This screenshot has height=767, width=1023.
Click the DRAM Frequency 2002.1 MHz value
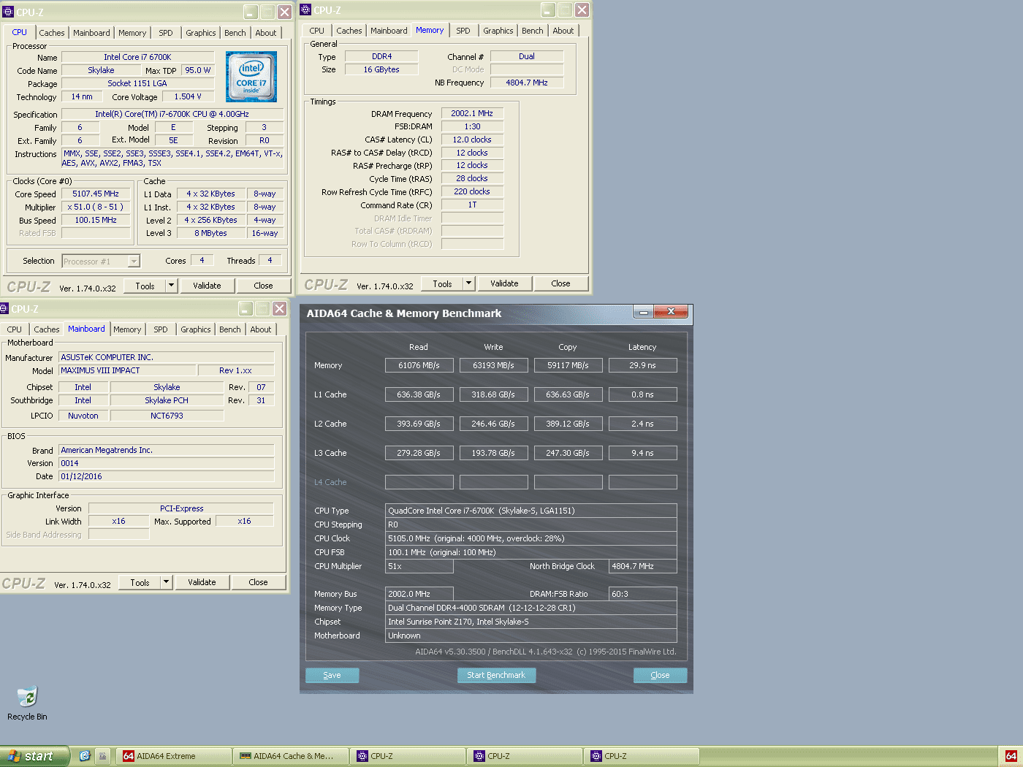click(472, 113)
